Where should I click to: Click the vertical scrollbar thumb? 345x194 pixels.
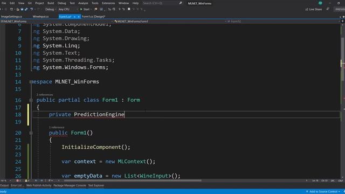(342, 59)
